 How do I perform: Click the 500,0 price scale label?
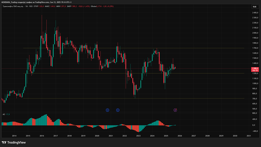click(x=255, y=109)
